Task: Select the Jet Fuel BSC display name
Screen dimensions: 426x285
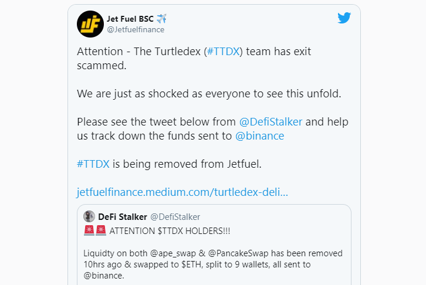Action: coord(130,19)
